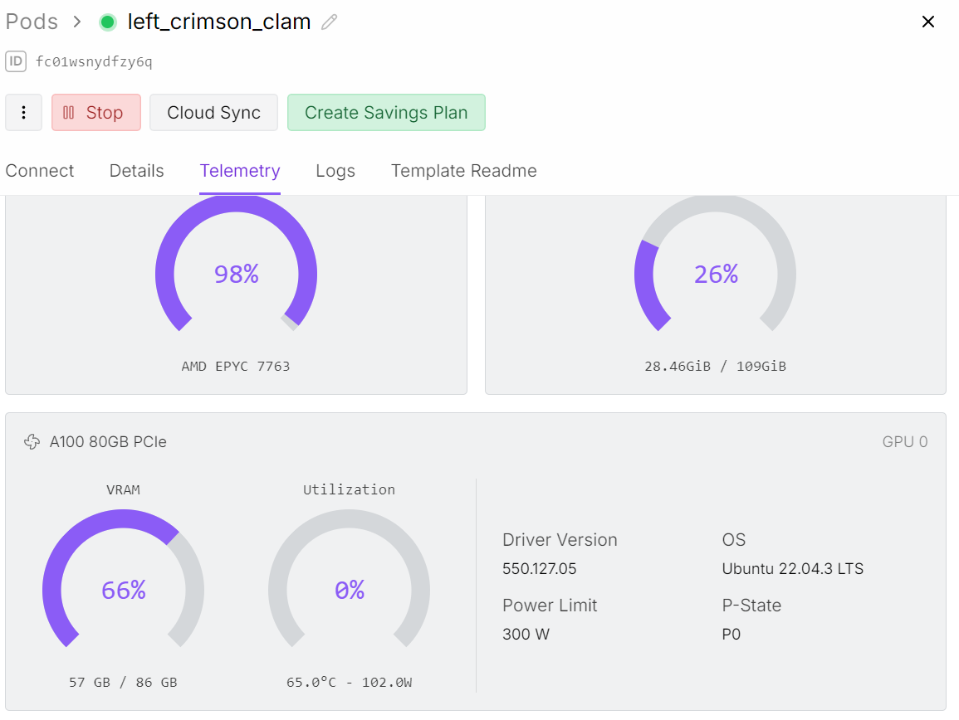Open the Details tab
This screenshot has width=959, height=720.
pos(136,171)
